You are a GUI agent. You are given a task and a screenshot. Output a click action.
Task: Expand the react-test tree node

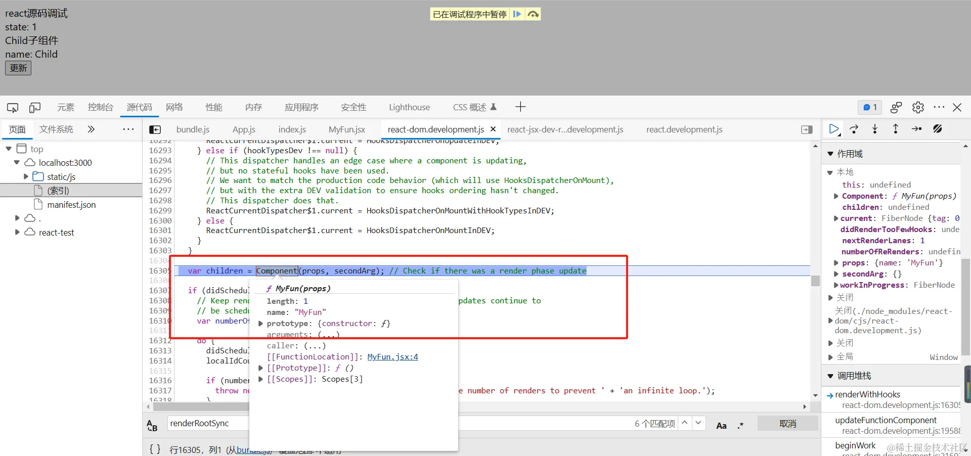[x=17, y=232]
